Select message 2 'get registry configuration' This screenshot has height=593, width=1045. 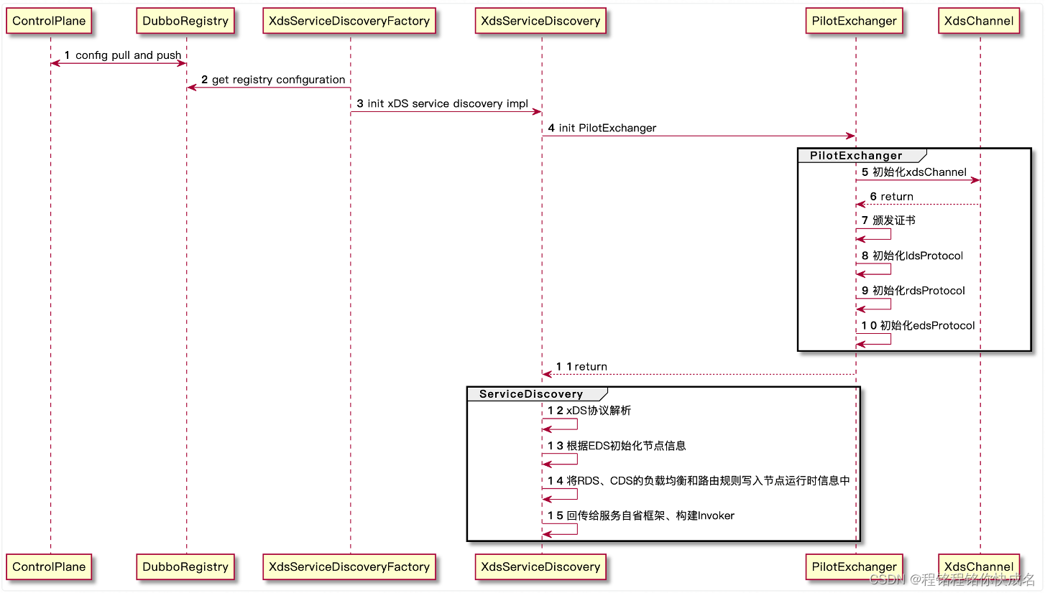(x=275, y=80)
